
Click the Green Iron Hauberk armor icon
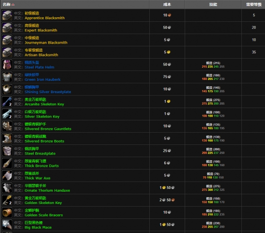point(7,77)
